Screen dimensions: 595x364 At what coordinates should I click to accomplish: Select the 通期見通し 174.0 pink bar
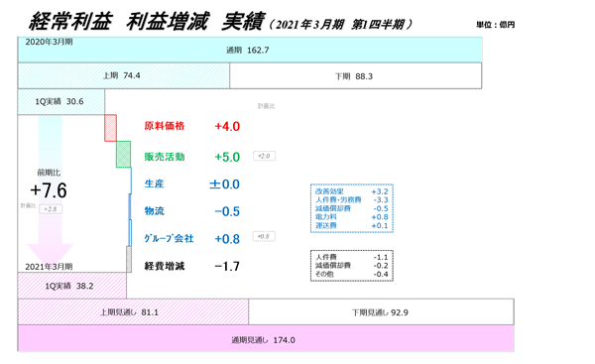[x=266, y=338]
